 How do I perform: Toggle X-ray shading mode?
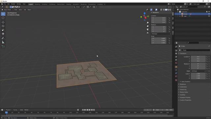pos(161,10)
